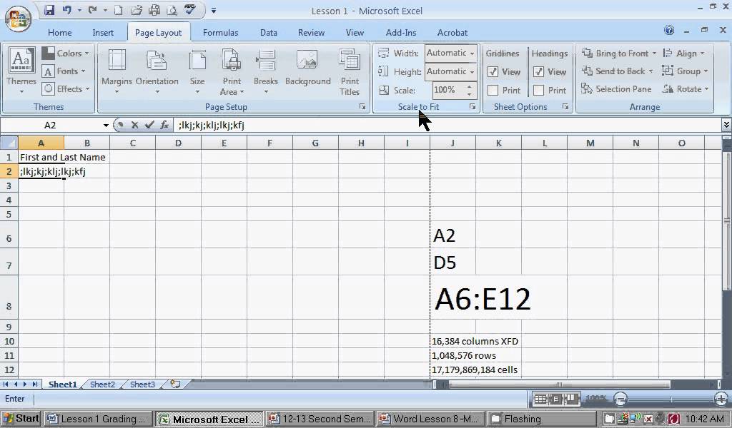Open Rotate dropdown in Arrange group
The image size is (732, 428).
point(686,89)
